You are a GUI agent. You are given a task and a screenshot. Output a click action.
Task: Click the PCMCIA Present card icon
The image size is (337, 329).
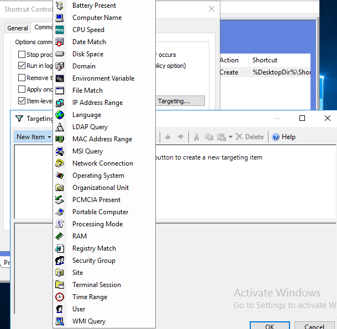pyautogui.click(x=60, y=200)
